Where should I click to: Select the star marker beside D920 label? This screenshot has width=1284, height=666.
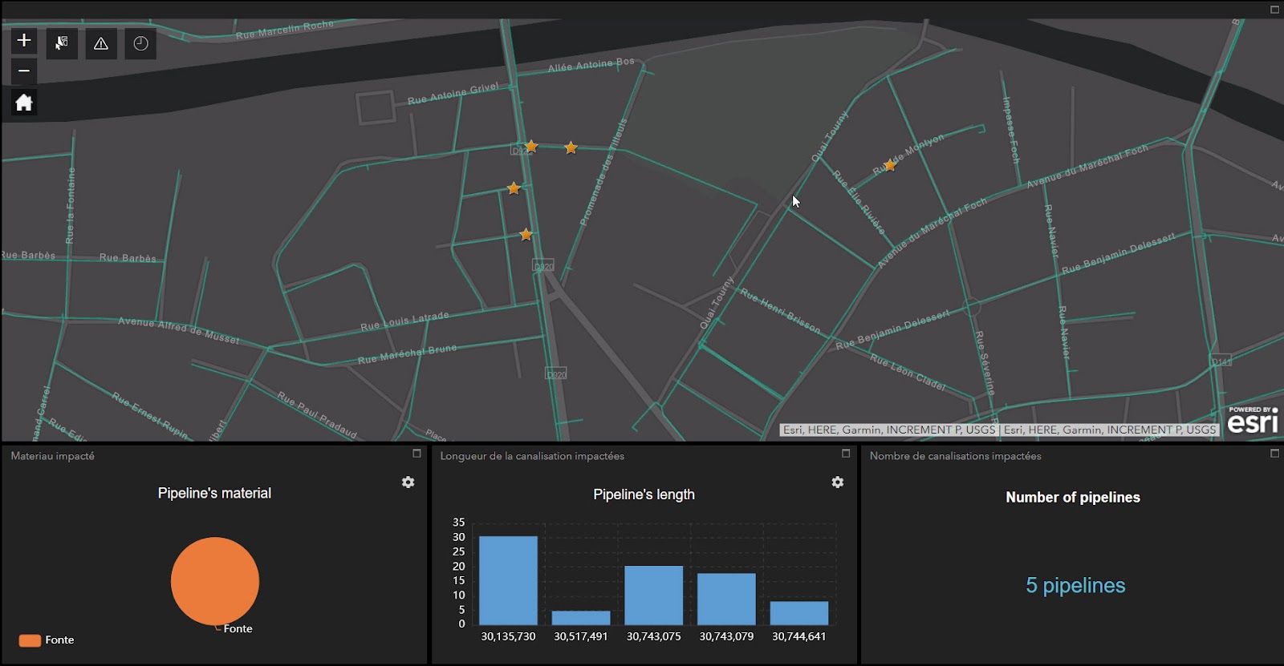(530, 146)
